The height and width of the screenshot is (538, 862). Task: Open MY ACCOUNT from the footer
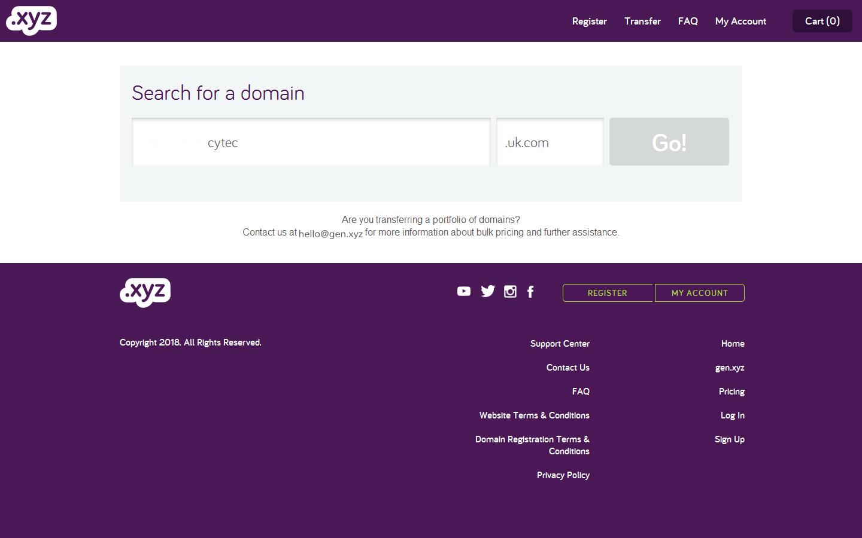pyautogui.click(x=699, y=293)
